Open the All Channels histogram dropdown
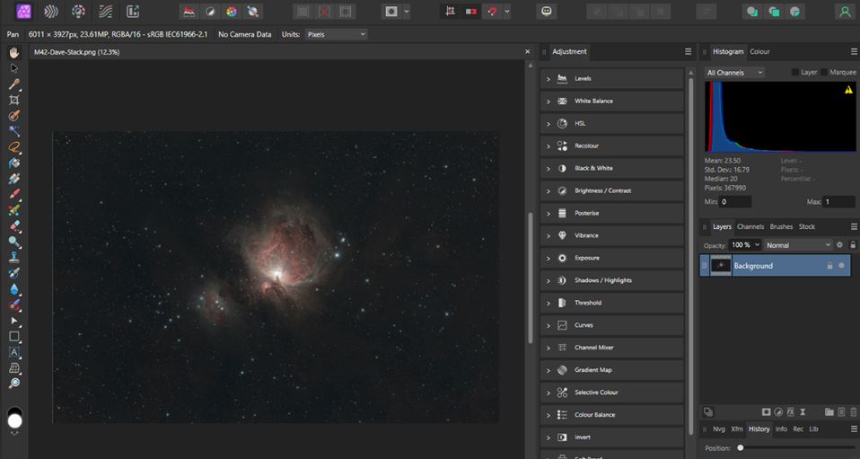Viewport: 860px width, 459px height. (x=733, y=73)
